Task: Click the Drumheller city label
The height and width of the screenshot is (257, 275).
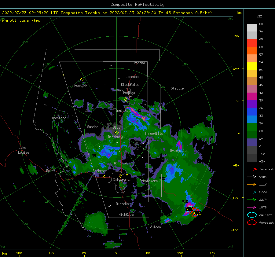Action: 179,151
